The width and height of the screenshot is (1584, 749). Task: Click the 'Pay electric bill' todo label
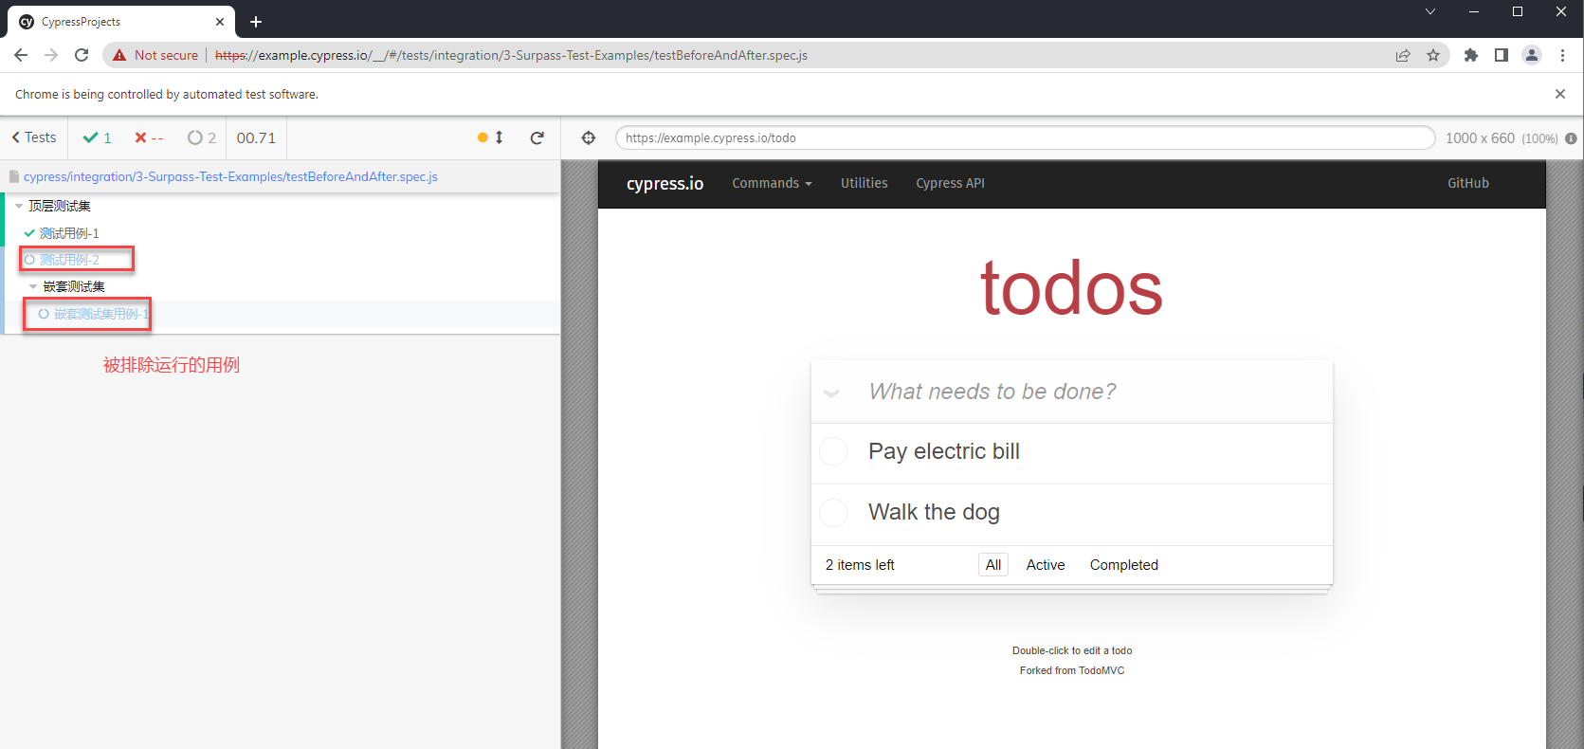(x=944, y=451)
